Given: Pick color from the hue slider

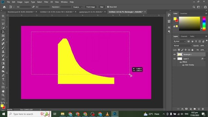Looking at the screenshot, I should (204, 24).
